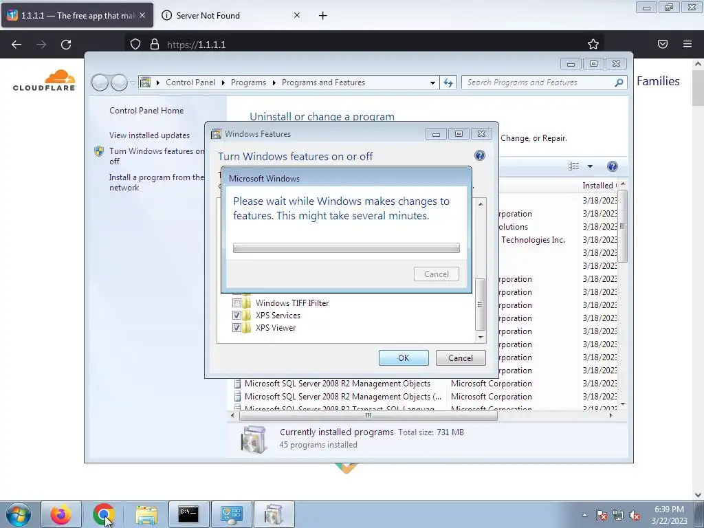Image resolution: width=704 pixels, height=528 pixels.
Task: Show hidden tray icons arrow
Action: click(x=584, y=515)
